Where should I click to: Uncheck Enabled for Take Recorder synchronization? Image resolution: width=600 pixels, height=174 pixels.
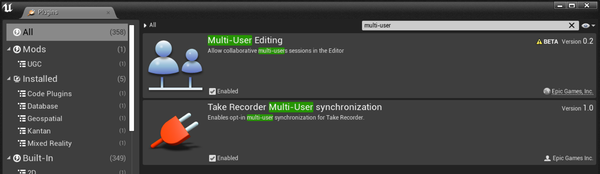[x=212, y=158]
